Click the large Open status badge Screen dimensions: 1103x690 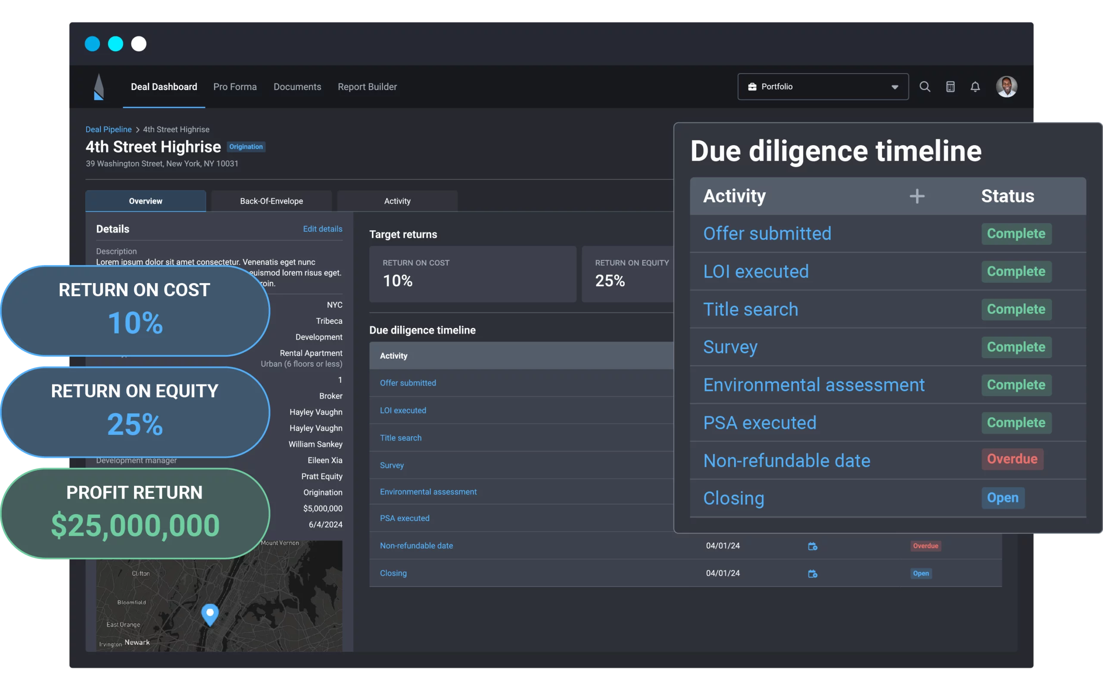[1003, 498]
